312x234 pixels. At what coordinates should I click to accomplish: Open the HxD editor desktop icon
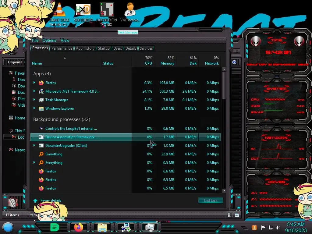(x=83, y=9)
